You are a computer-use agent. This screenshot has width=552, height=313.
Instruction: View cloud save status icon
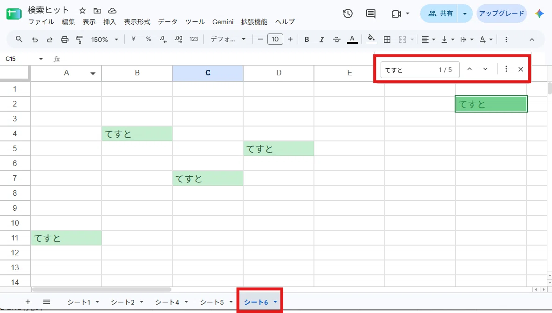pyautogui.click(x=112, y=11)
